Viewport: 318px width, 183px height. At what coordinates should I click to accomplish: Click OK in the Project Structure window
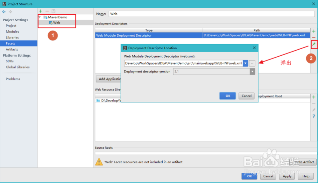(249, 176)
